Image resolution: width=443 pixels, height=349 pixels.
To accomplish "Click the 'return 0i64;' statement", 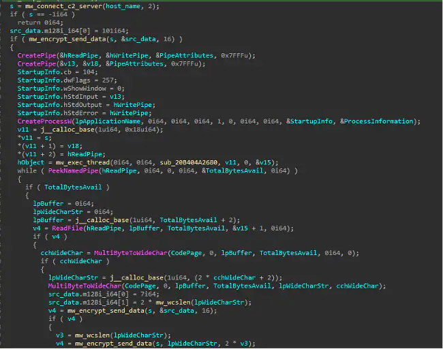I will [40, 22].
